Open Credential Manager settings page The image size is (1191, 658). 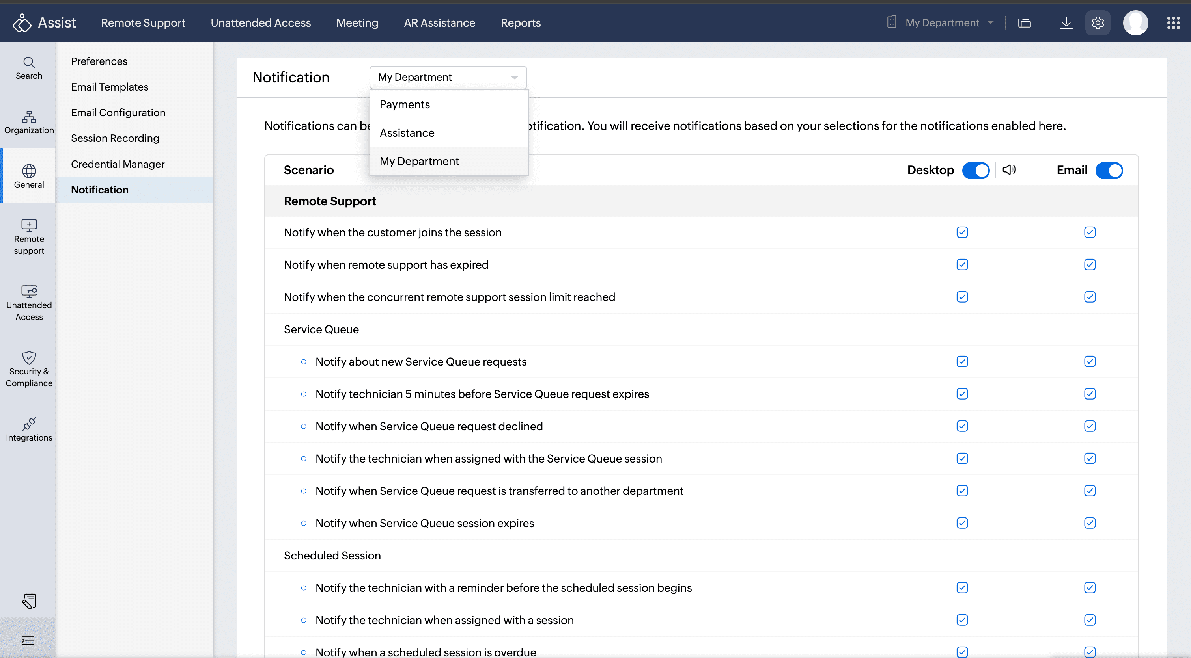click(x=118, y=164)
